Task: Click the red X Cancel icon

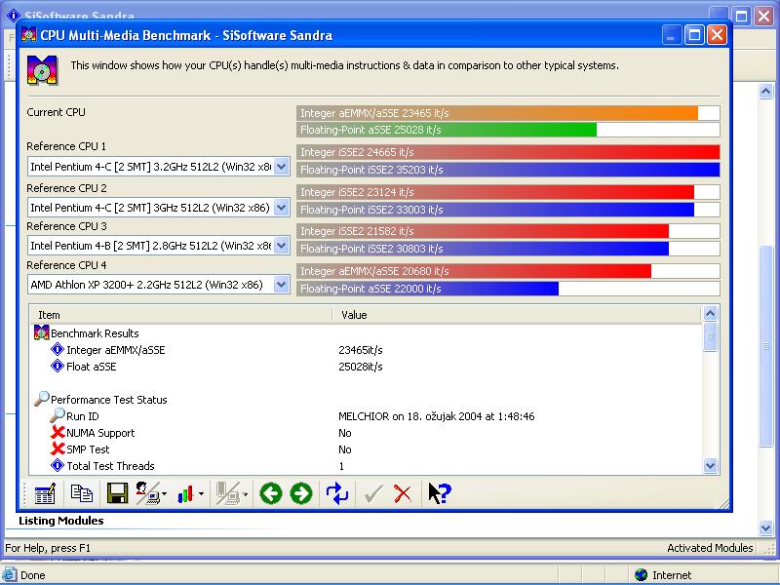Action: [x=403, y=493]
